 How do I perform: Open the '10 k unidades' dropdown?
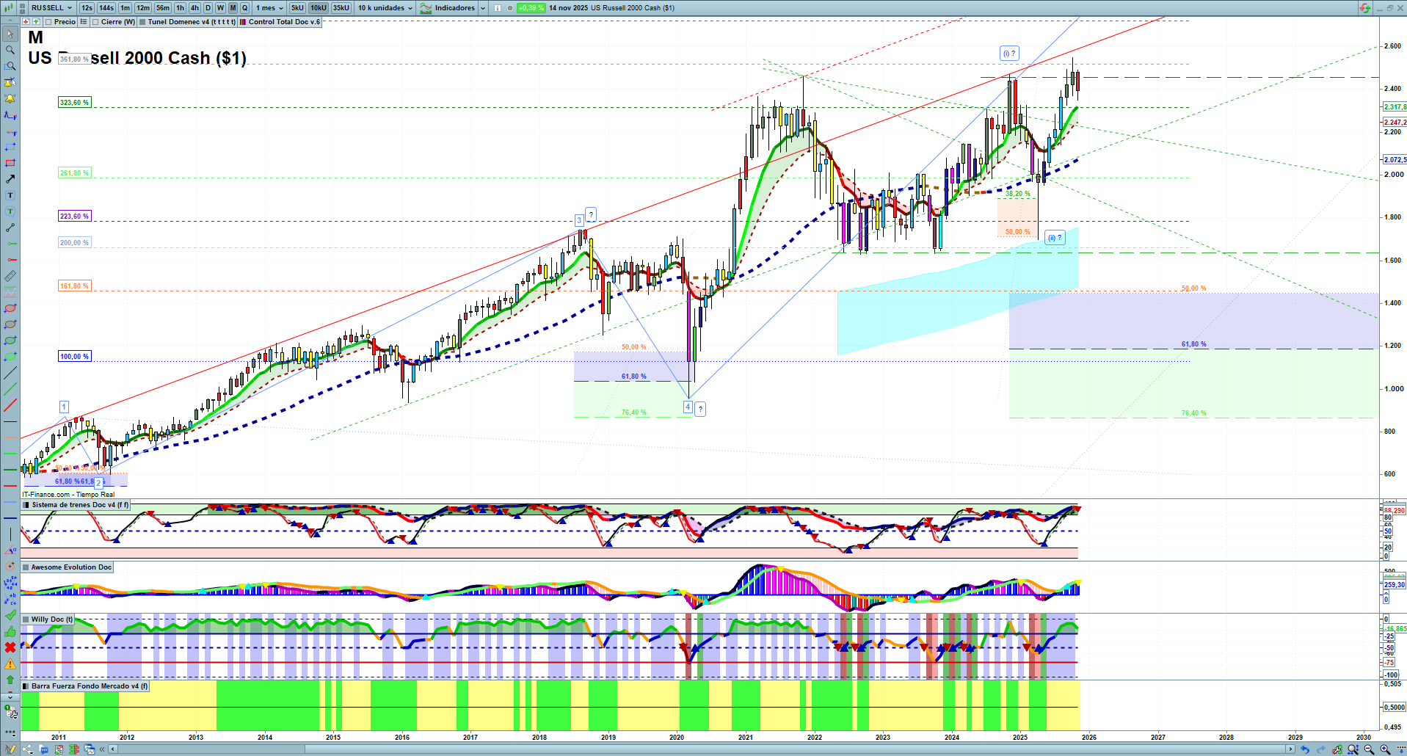(x=385, y=8)
